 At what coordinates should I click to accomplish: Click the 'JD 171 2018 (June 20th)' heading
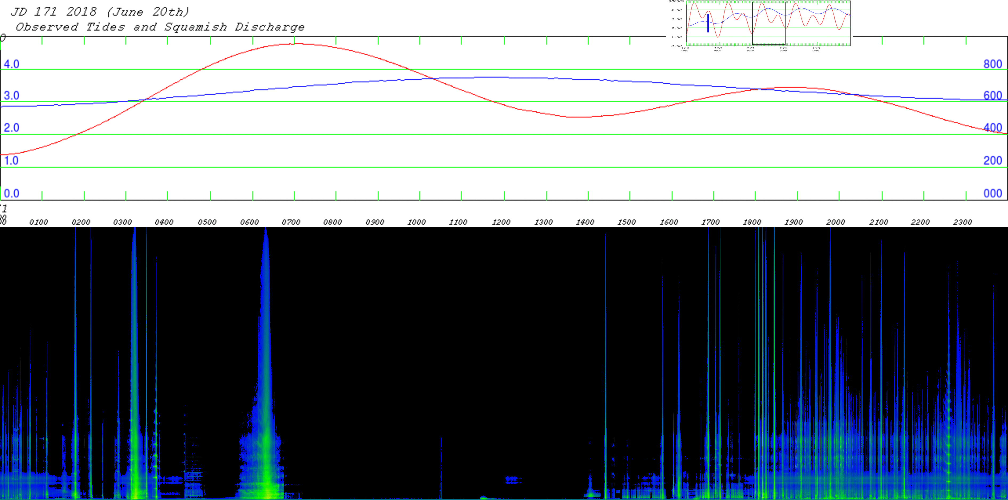click(100, 12)
